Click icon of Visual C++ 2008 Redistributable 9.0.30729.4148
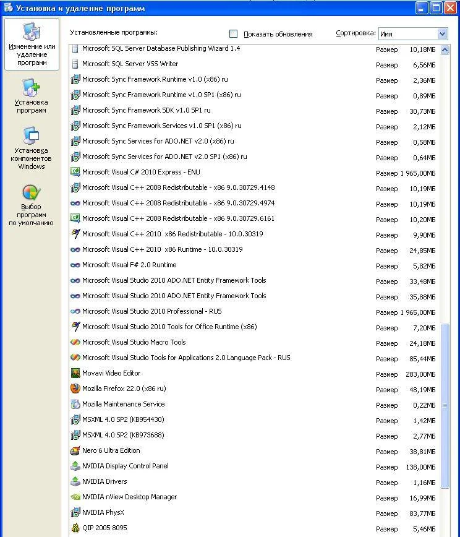 coord(75,187)
